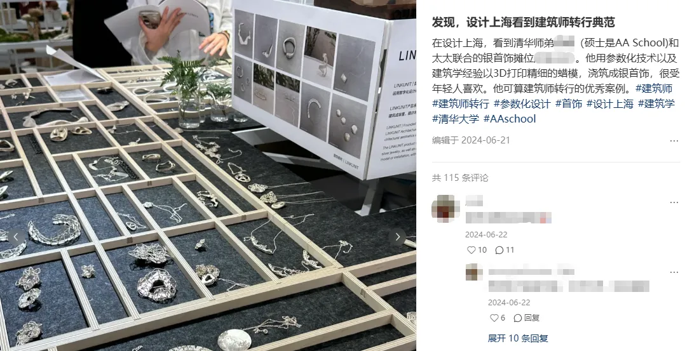685x351 pixels.
Task: Open the #建筑学 hashtag
Action: 656,104
